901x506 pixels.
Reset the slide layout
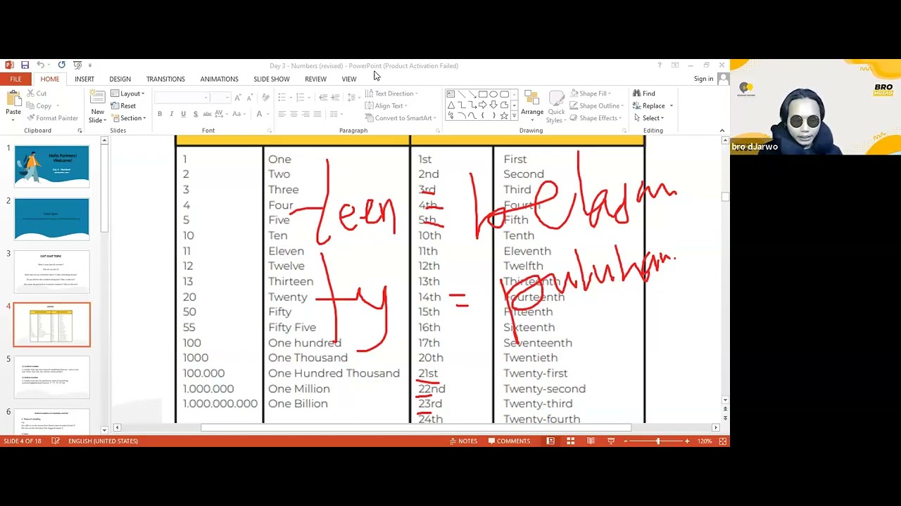tap(123, 106)
